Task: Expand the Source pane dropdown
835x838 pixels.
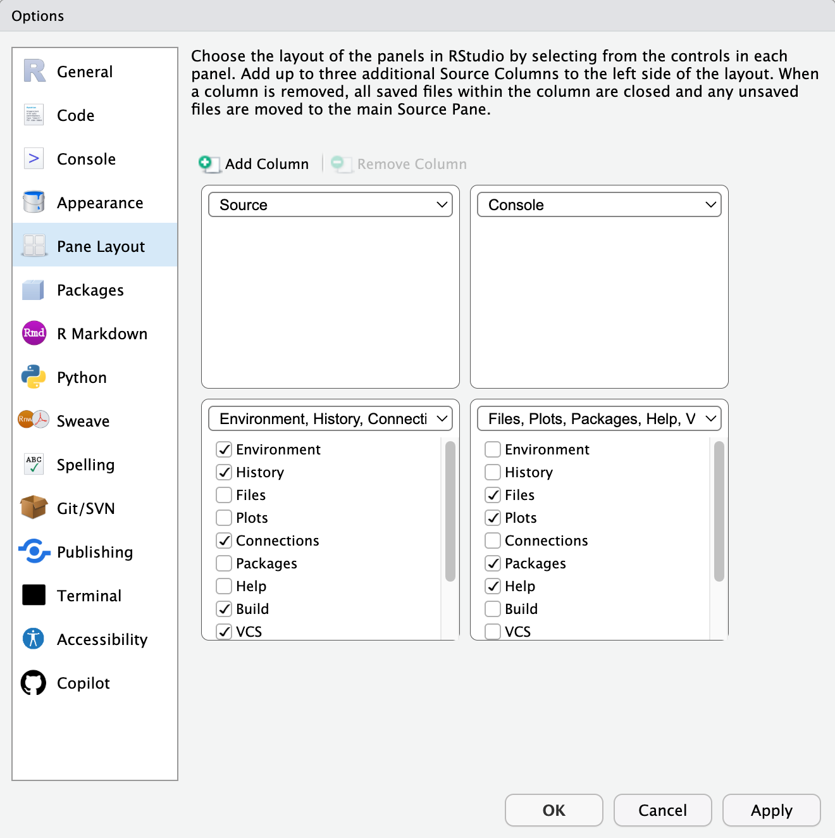Action: point(330,205)
